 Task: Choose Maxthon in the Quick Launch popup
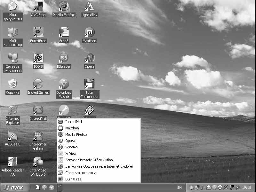[x=99, y=128]
